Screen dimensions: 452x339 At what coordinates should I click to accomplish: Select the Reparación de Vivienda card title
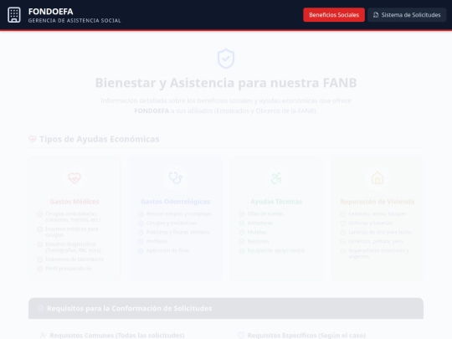coord(378,202)
